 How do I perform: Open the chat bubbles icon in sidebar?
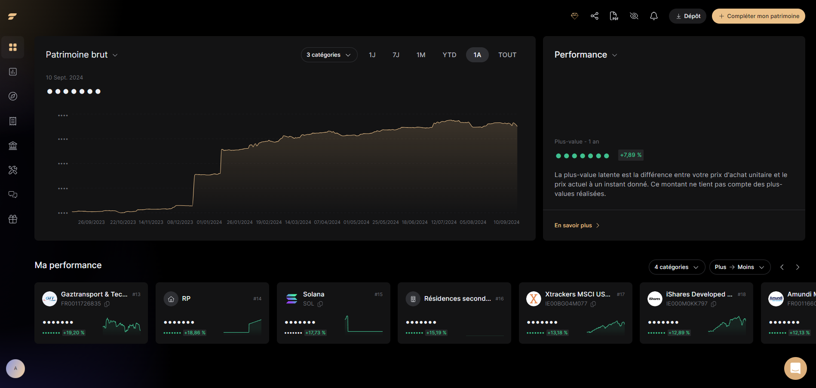(13, 195)
